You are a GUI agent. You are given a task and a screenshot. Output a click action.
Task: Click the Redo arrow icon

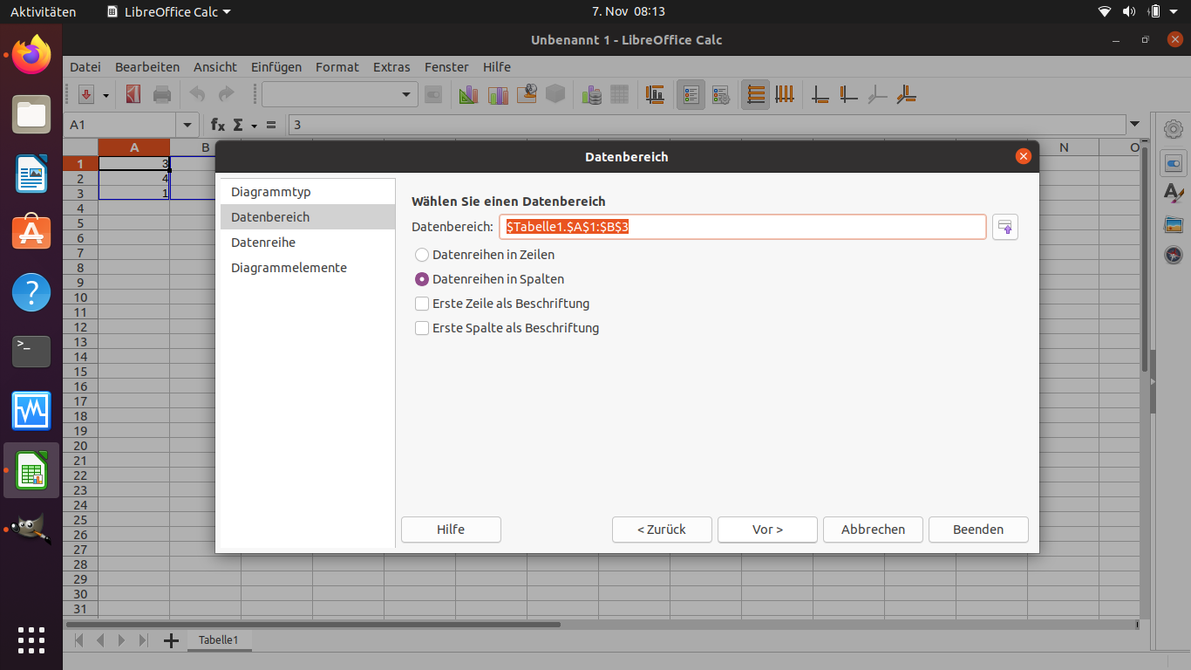[x=226, y=94]
